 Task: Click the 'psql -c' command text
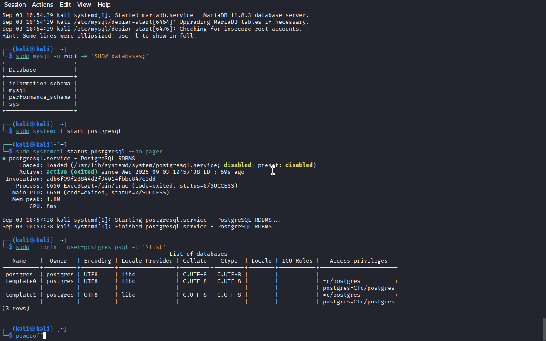click(x=127, y=247)
